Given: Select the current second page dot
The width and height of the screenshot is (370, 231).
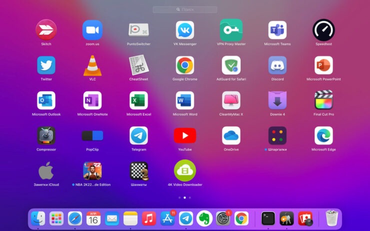Looking at the screenshot, I should (x=185, y=197).
